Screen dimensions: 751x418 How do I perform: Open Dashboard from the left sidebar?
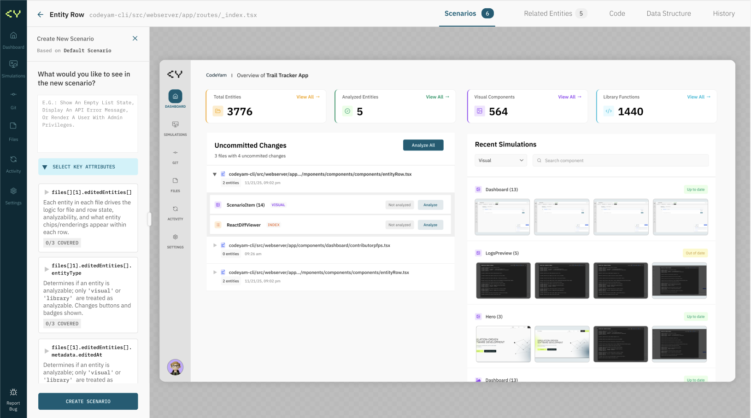coord(13,39)
